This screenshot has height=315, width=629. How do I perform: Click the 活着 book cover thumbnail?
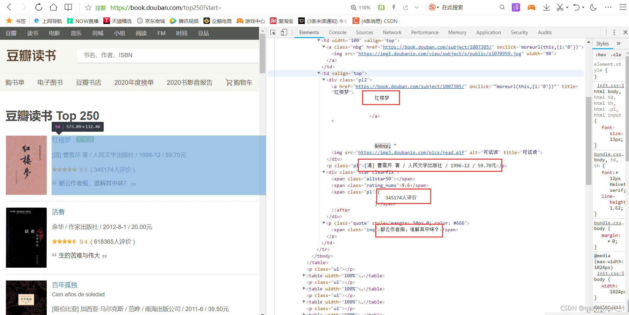(x=26, y=237)
